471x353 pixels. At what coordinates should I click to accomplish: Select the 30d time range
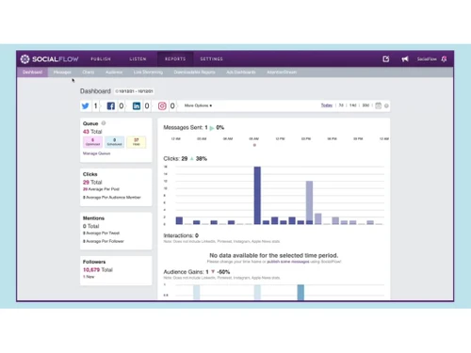(365, 105)
